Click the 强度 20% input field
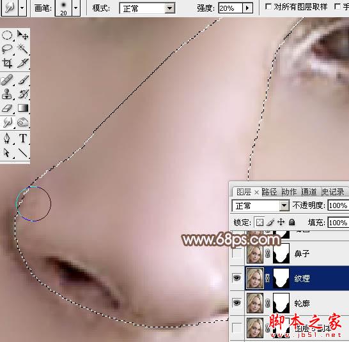This screenshot has width=349, height=342. coord(230,8)
